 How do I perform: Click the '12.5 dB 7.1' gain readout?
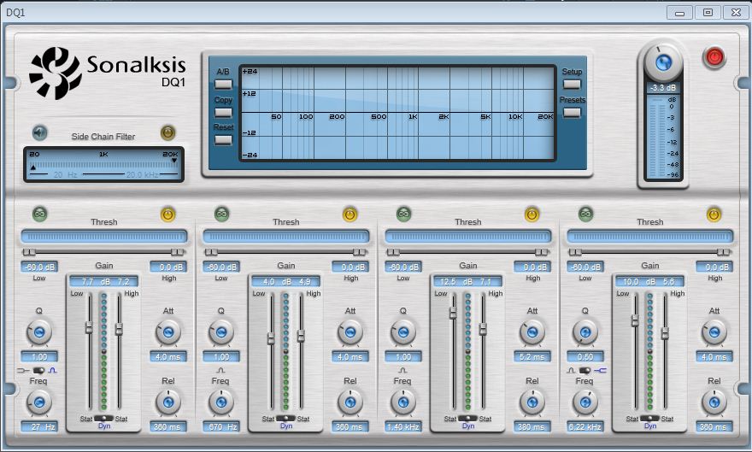(467, 281)
